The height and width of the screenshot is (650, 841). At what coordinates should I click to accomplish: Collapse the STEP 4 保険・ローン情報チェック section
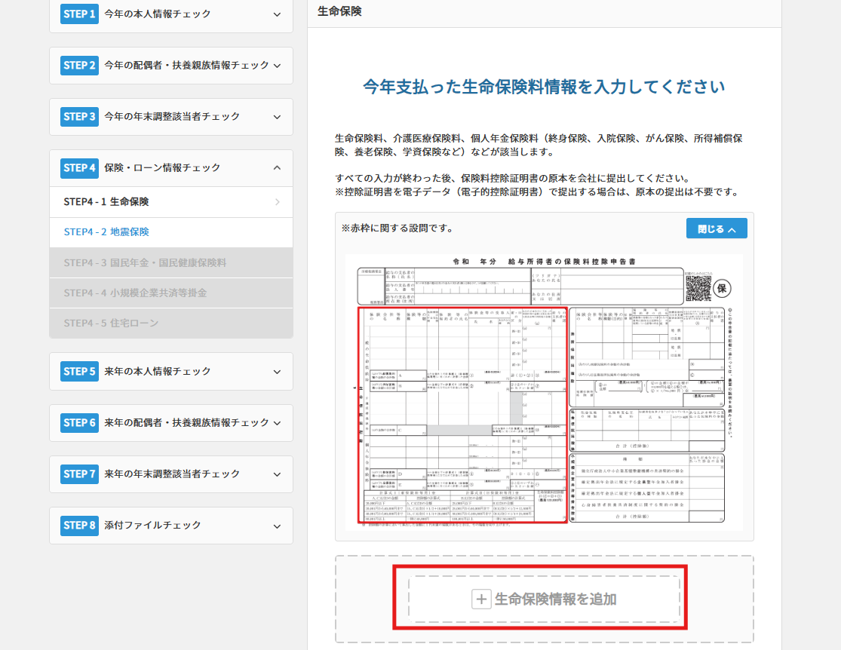click(x=171, y=168)
